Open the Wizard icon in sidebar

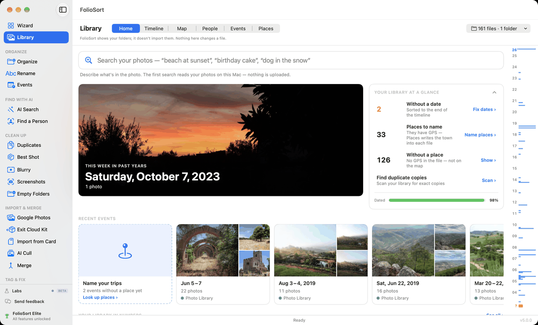pyautogui.click(x=11, y=26)
